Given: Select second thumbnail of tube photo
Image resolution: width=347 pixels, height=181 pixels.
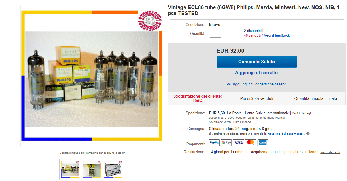Looking at the screenshot, I should [x=92, y=169].
